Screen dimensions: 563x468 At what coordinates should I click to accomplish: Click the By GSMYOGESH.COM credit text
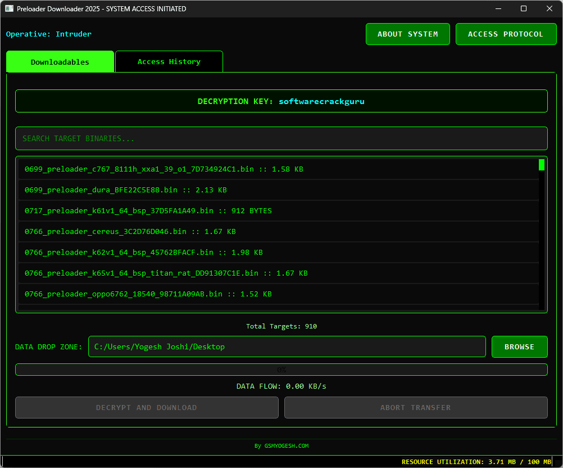281,445
